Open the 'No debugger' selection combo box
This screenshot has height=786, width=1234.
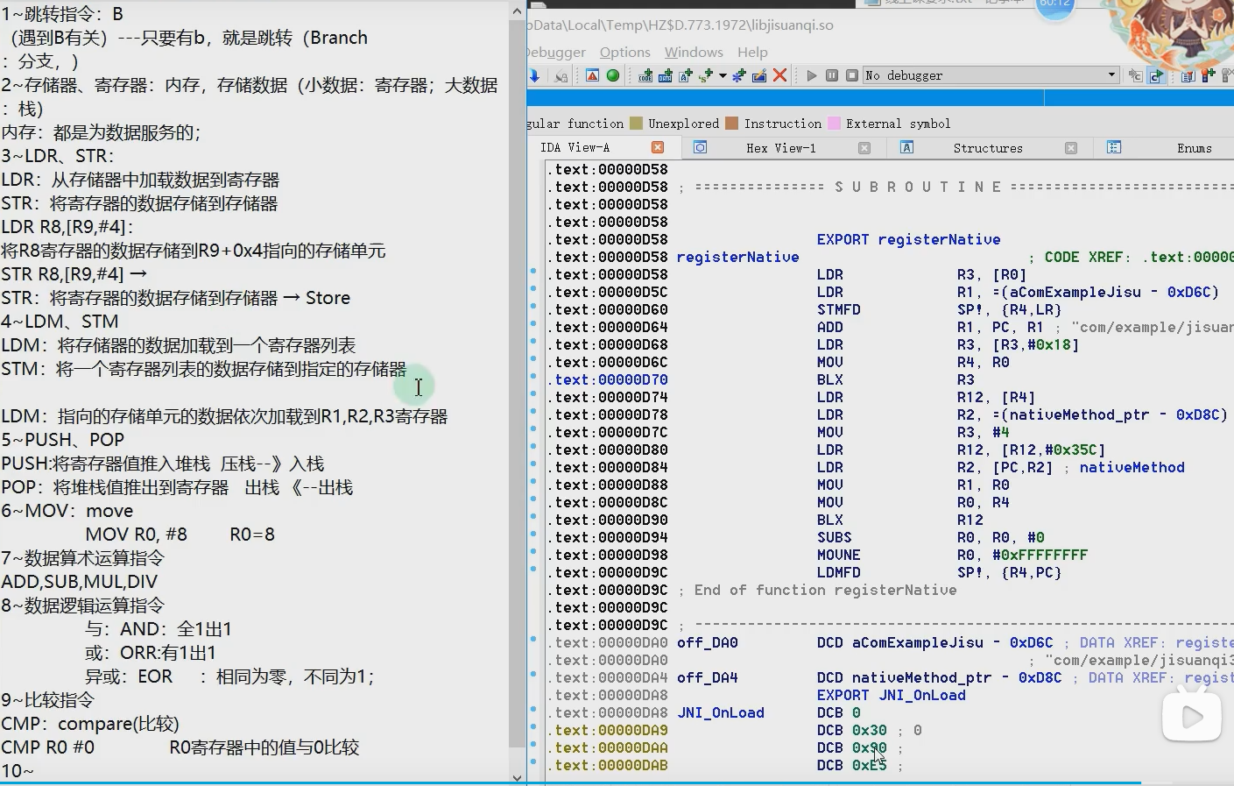pos(991,75)
